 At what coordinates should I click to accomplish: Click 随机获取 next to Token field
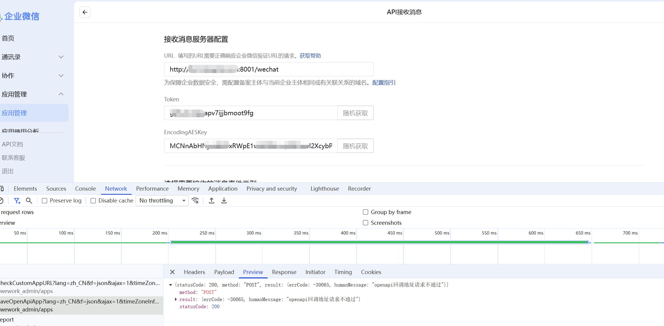click(x=355, y=113)
